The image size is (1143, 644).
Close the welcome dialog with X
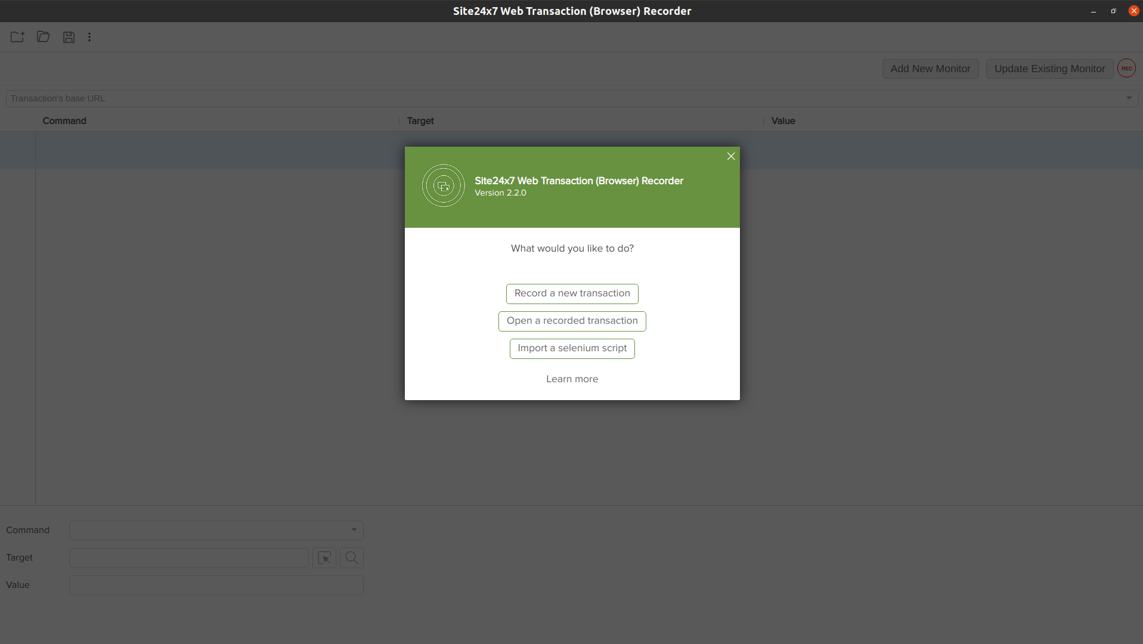click(x=731, y=156)
